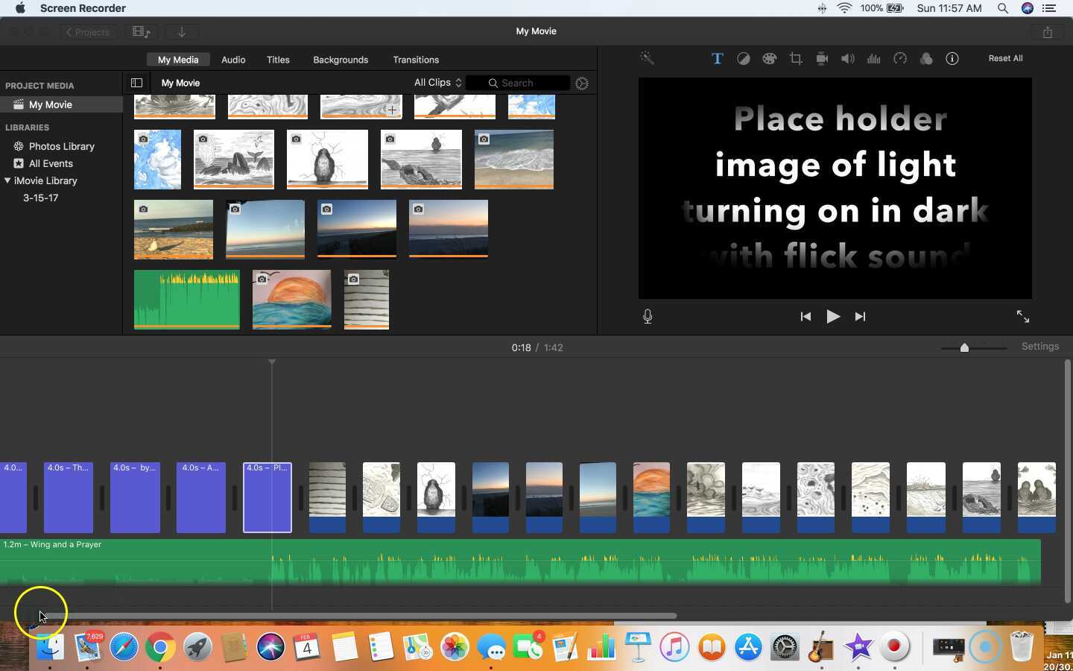Select the Cropping tool
This screenshot has height=671, width=1073.
[795, 58]
